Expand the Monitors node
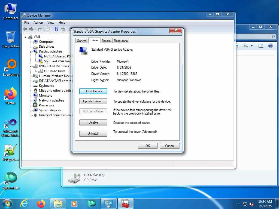The height and width of the screenshot is (209, 279). pos(31,96)
